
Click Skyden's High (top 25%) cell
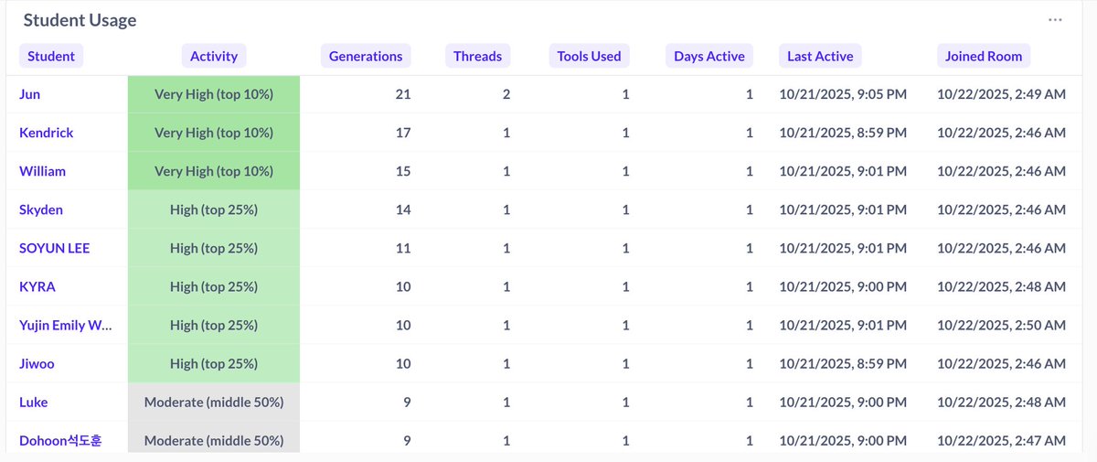click(x=214, y=210)
